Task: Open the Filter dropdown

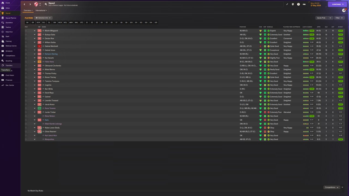Action: pos(339,18)
